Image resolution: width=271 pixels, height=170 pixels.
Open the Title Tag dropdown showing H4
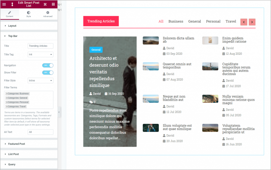coord(40,54)
